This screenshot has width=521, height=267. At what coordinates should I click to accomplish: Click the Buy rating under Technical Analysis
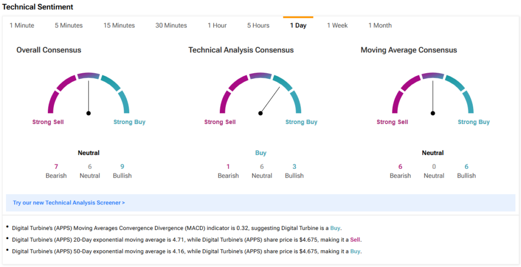[261, 153]
